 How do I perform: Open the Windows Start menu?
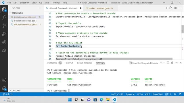[70, 100]
